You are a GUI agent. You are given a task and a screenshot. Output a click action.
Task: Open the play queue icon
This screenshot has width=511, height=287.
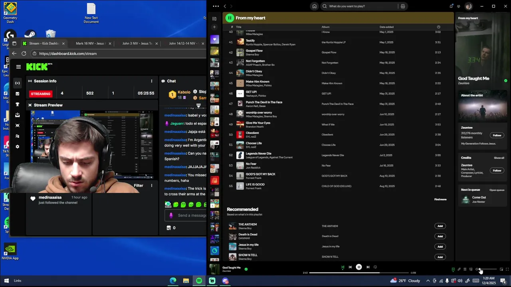click(x=465, y=269)
